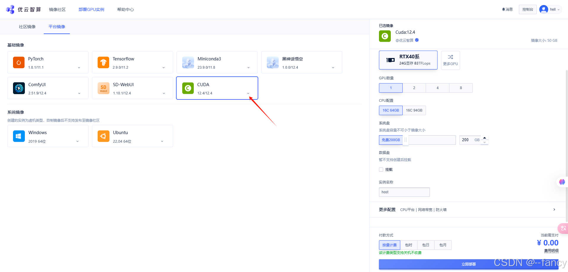Click the ComfyUI image icon
The width and height of the screenshot is (568, 272).
click(19, 88)
